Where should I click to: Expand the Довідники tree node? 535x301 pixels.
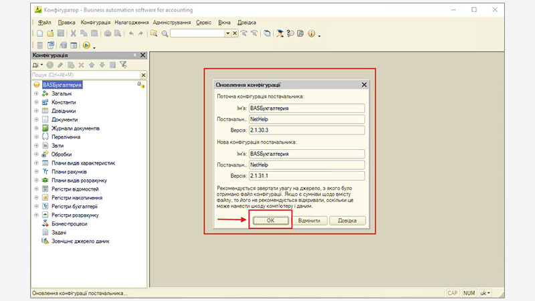(37, 111)
